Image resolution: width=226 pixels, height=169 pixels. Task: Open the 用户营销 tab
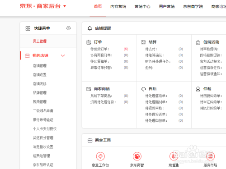point(167,6)
